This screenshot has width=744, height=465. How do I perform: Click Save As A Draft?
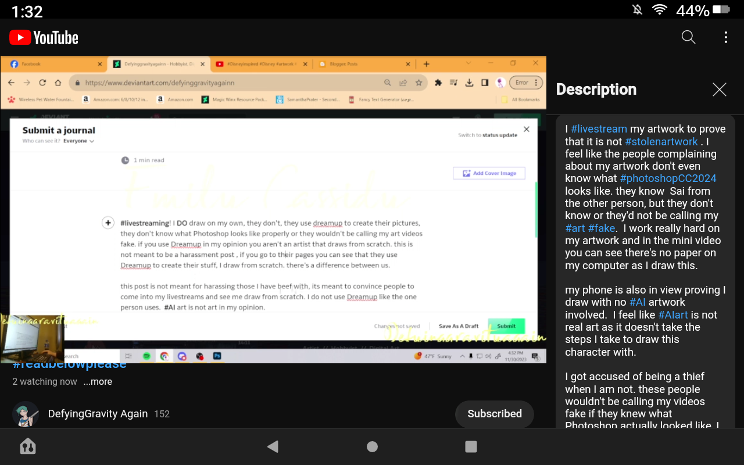pos(459,326)
